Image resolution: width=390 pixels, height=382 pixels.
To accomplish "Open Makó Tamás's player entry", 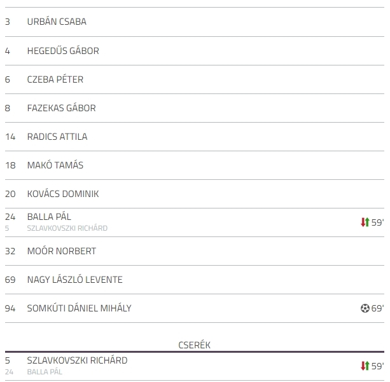I will 55,165.
